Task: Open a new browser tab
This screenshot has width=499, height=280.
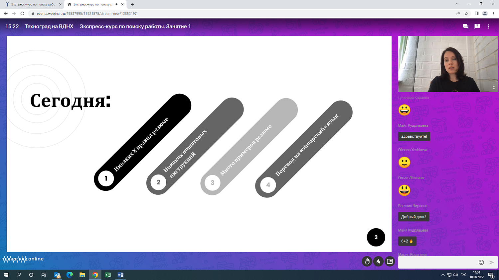Action: [x=132, y=4]
